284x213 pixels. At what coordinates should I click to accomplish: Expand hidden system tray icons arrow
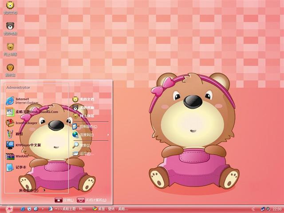coord(253,209)
